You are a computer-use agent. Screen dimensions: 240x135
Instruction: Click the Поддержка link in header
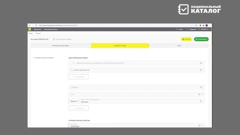[x=193, y=29]
